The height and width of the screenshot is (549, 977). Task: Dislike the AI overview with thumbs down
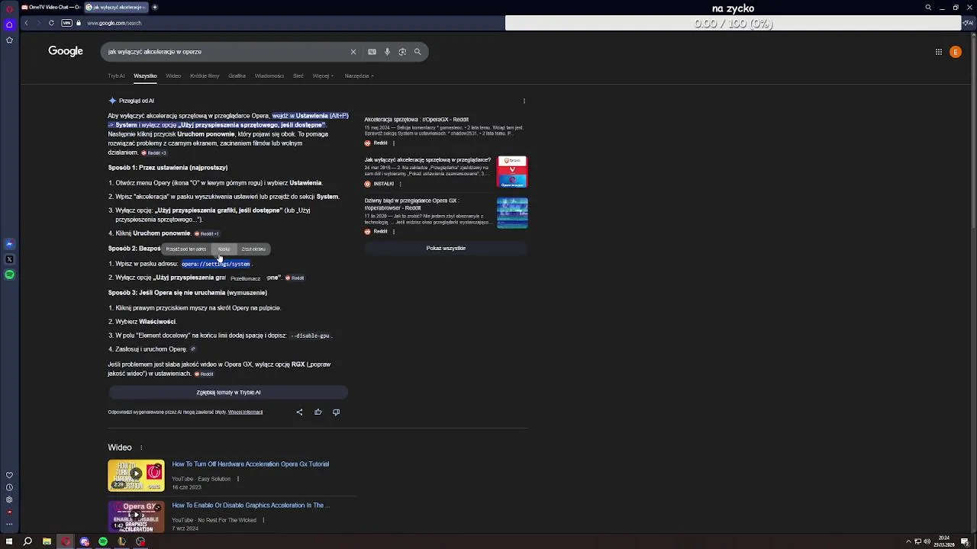coord(336,412)
